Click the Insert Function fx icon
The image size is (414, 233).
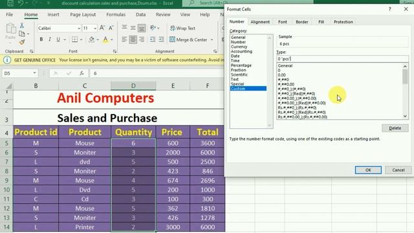coord(82,73)
